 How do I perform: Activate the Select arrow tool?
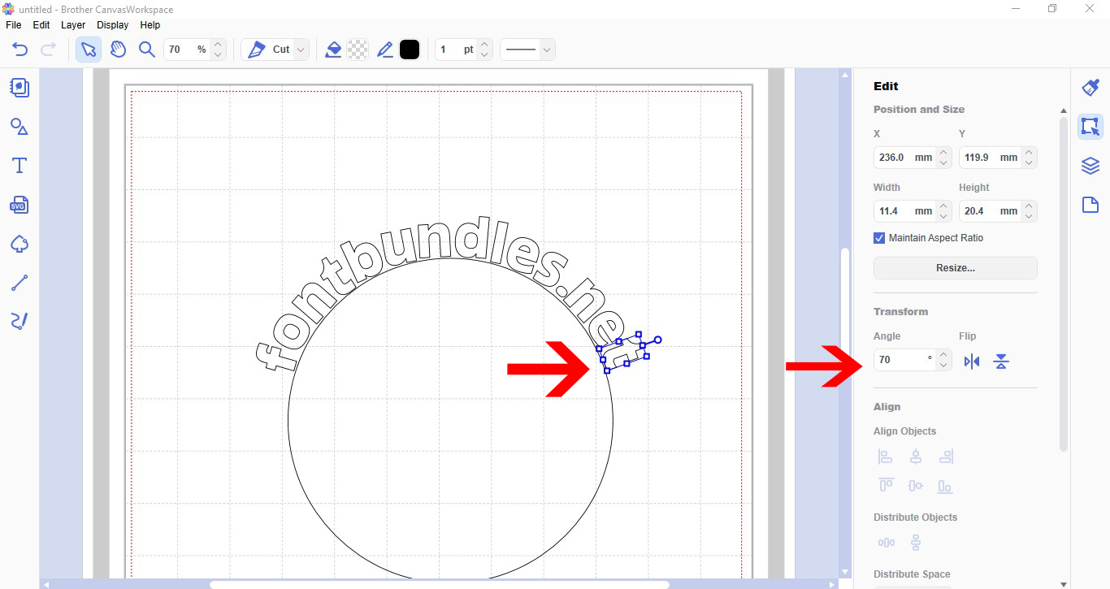tap(89, 50)
